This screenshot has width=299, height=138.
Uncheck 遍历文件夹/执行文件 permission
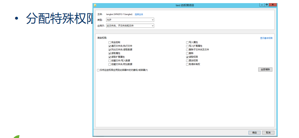click(x=110, y=46)
